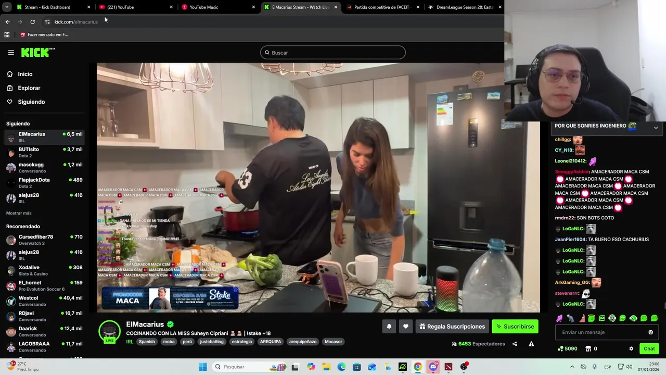The height and width of the screenshot is (375, 666).
Task: Switch to DreamLeague Season 28 tab
Action: click(x=464, y=7)
